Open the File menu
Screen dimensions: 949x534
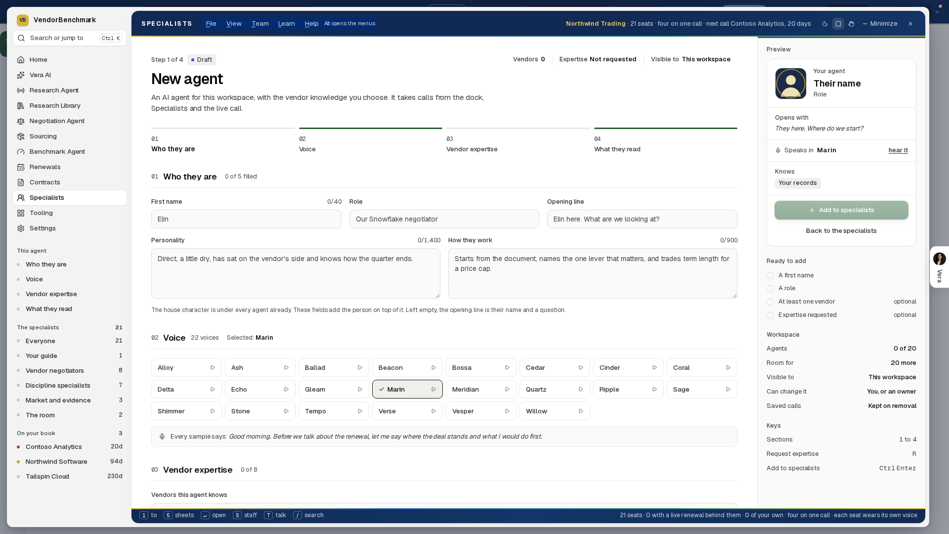tap(211, 24)
